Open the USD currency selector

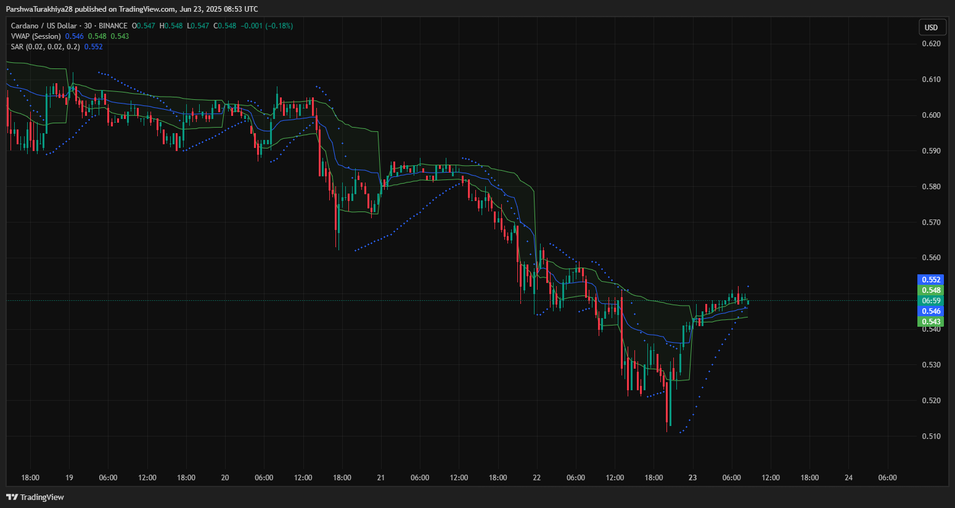[931, 27]
